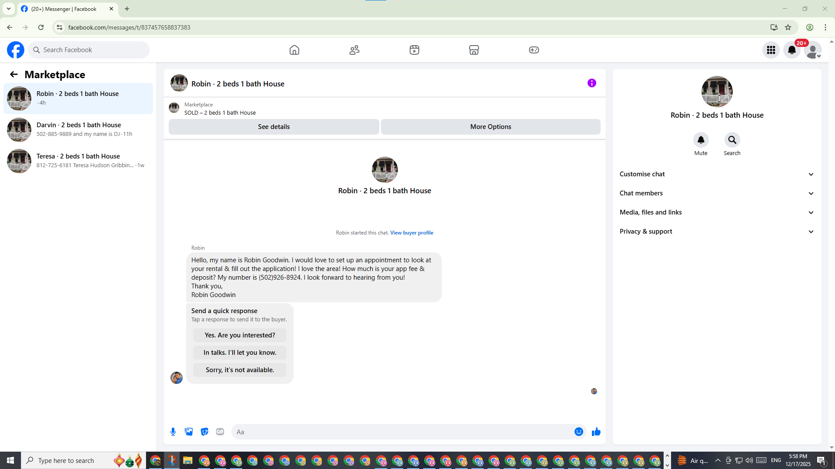
Task: Search in conversation using the magnifier icon
Action: [732, 140]
